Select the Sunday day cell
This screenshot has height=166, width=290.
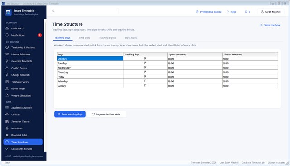90,86
